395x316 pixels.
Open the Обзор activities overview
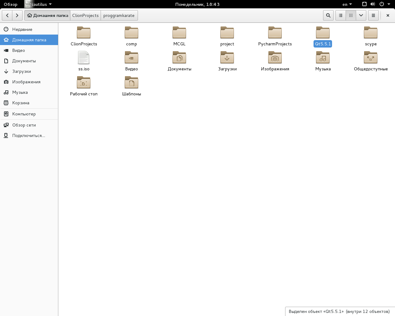tap(10, 4)
